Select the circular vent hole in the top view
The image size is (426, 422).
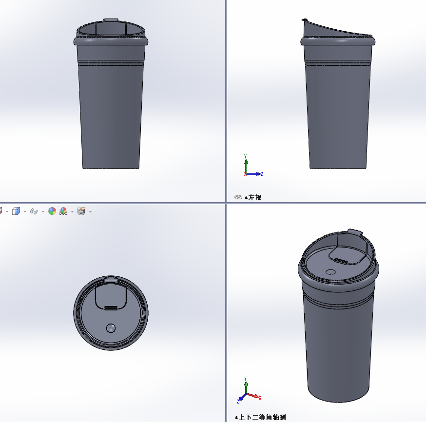click(111, 328)
